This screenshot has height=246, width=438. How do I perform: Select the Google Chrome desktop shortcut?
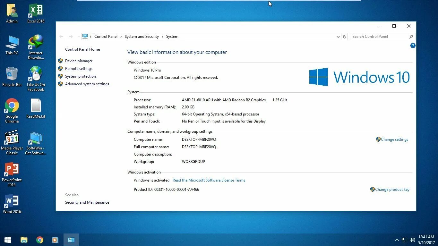click(x=12, y=111)
